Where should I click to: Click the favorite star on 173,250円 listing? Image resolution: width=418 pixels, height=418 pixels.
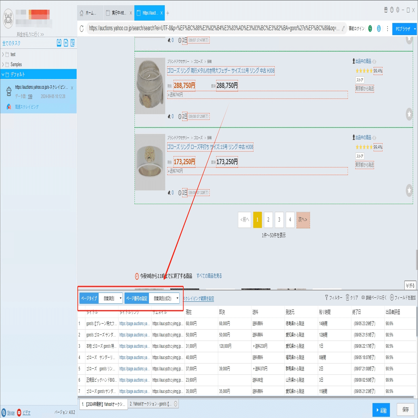click(409, 190)
